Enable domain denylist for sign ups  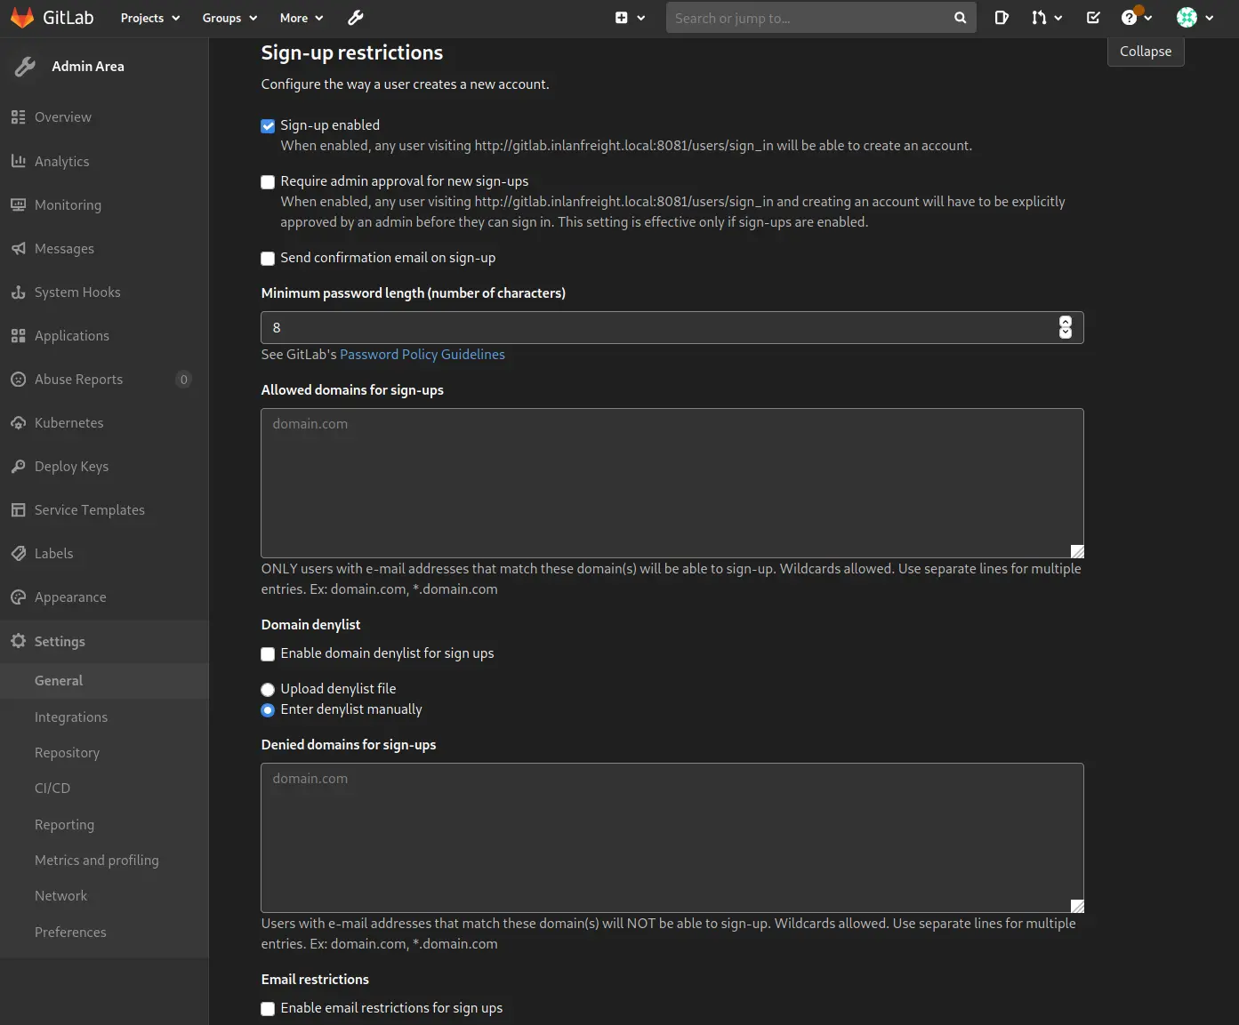tap(268, 654)
